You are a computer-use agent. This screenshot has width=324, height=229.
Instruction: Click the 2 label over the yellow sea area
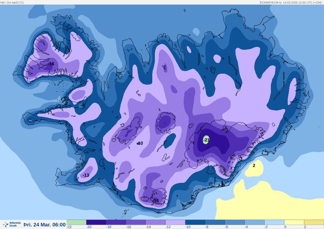click(x=254, y=165)
